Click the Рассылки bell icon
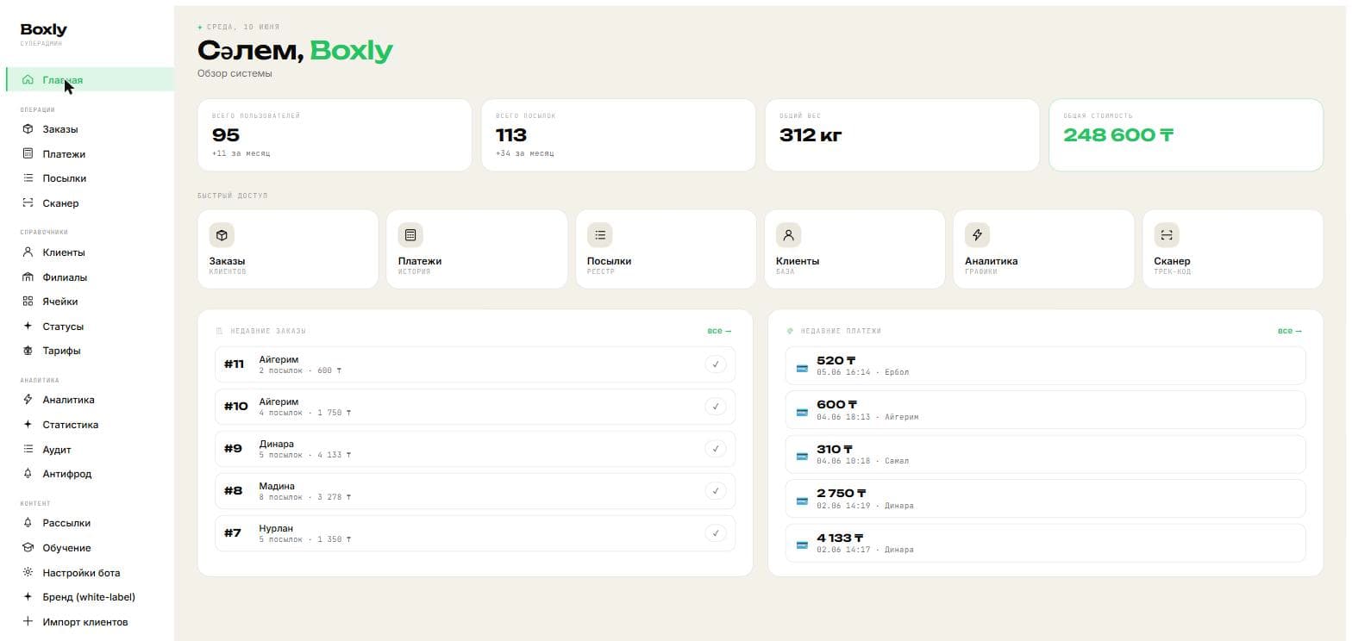Screen dimensions: 1352x641 pos(28,523)
